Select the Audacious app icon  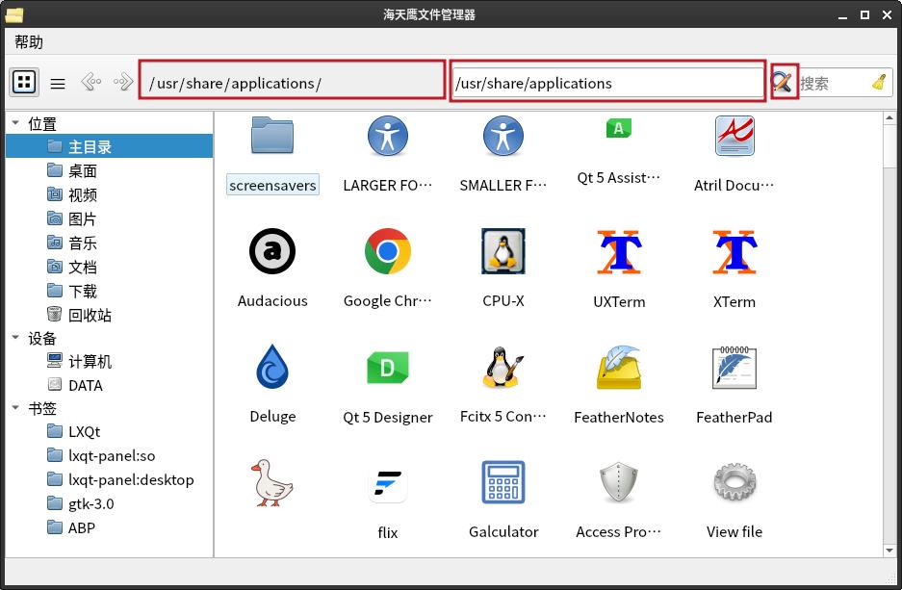click(x=272, y=251)
